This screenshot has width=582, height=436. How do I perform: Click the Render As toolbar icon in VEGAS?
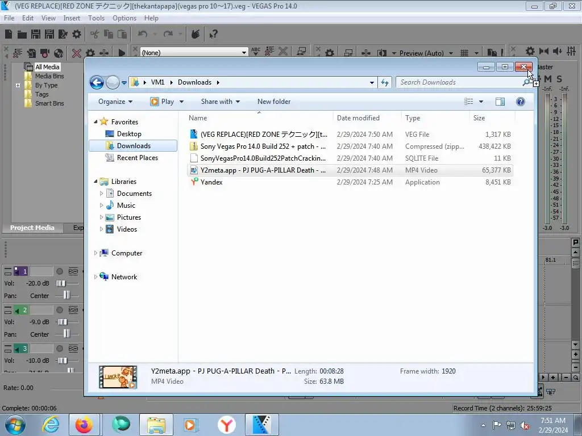[x=63, y=34]
